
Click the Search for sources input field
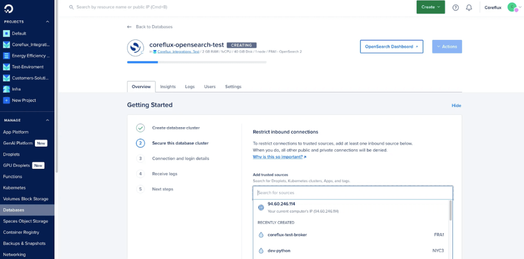pos(353,193)
